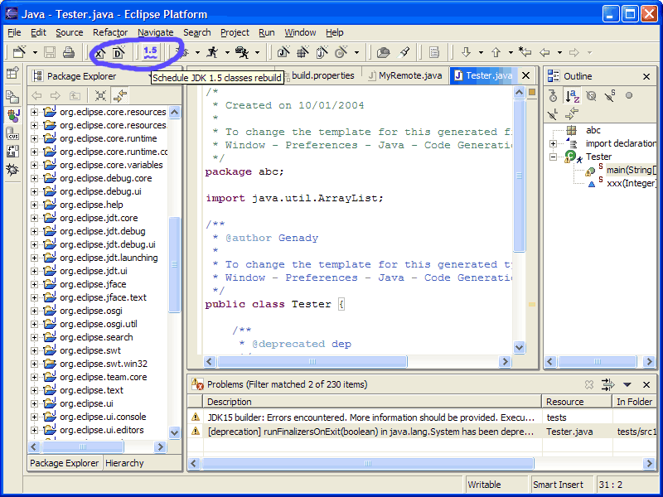The height and width of the screenshot is (497, 663).
Task: Click editor vertical scrollbar down arrow
Action: (x=520, y=347)
